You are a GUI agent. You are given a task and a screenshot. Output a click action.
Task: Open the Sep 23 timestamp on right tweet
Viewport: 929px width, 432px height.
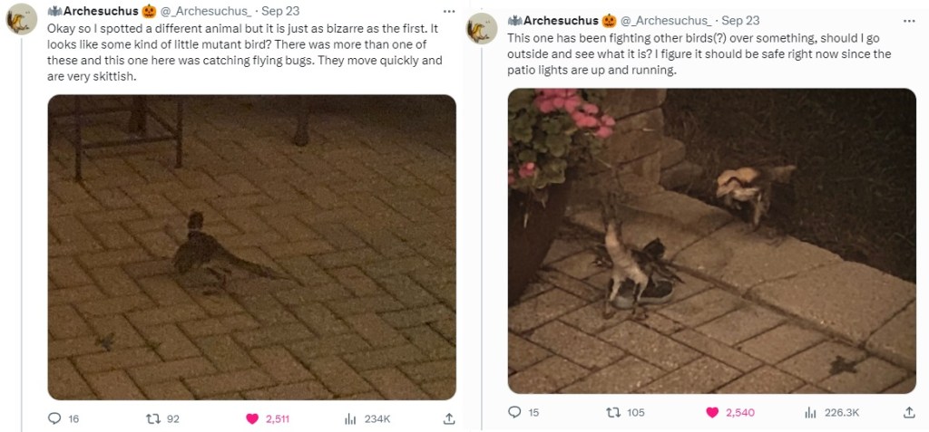[x=740, y=20]
